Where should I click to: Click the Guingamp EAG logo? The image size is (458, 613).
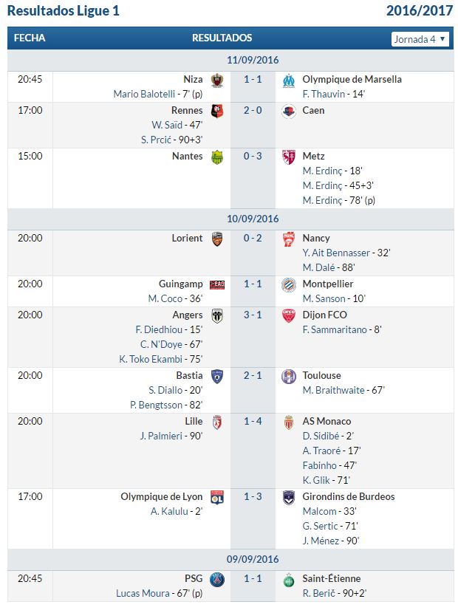click(x=217, y=284)
